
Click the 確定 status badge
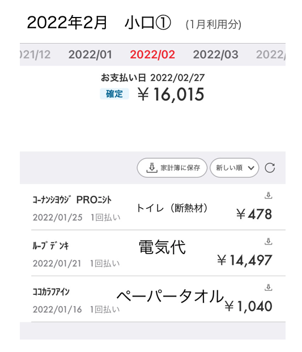114,94
